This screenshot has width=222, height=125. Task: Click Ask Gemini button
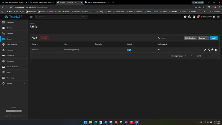(x=198, y=2)
